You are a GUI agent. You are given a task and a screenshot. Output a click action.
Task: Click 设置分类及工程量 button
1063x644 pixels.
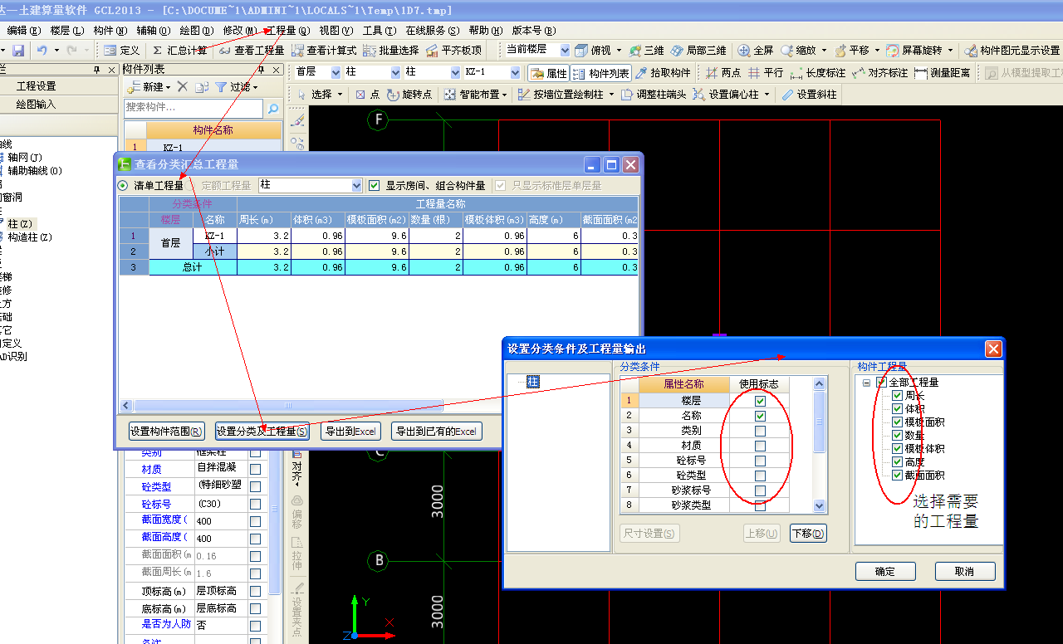[x=262, y=431]
